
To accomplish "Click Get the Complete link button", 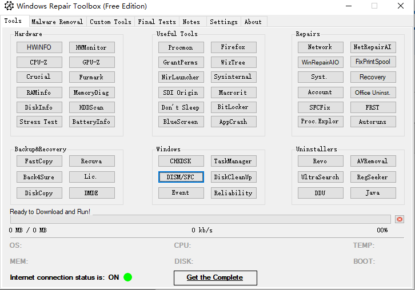I will pyautogui.click(x=215, y=278).
